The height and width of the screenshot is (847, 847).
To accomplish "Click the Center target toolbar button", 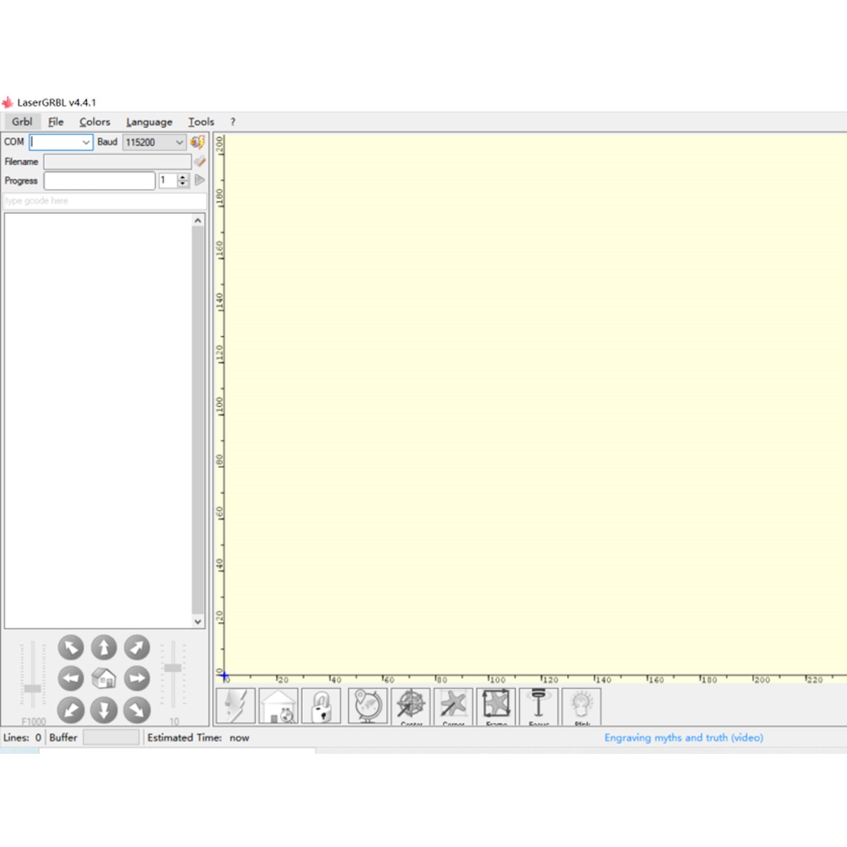I will pos(411,706).
